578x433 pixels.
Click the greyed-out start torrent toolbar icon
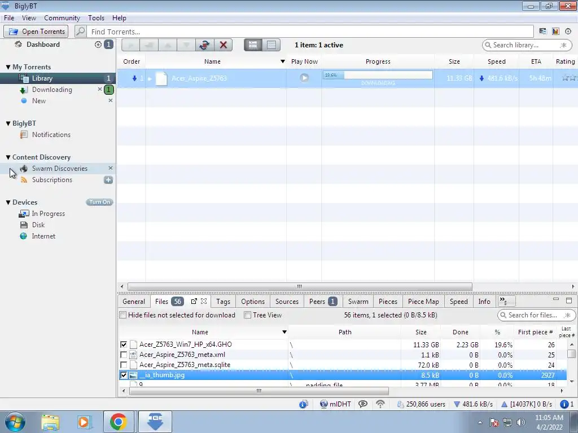coord(130,45)
